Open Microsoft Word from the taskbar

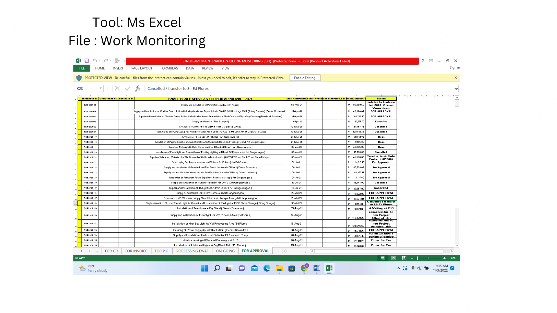pyautogui.click(x=317, y=268)
